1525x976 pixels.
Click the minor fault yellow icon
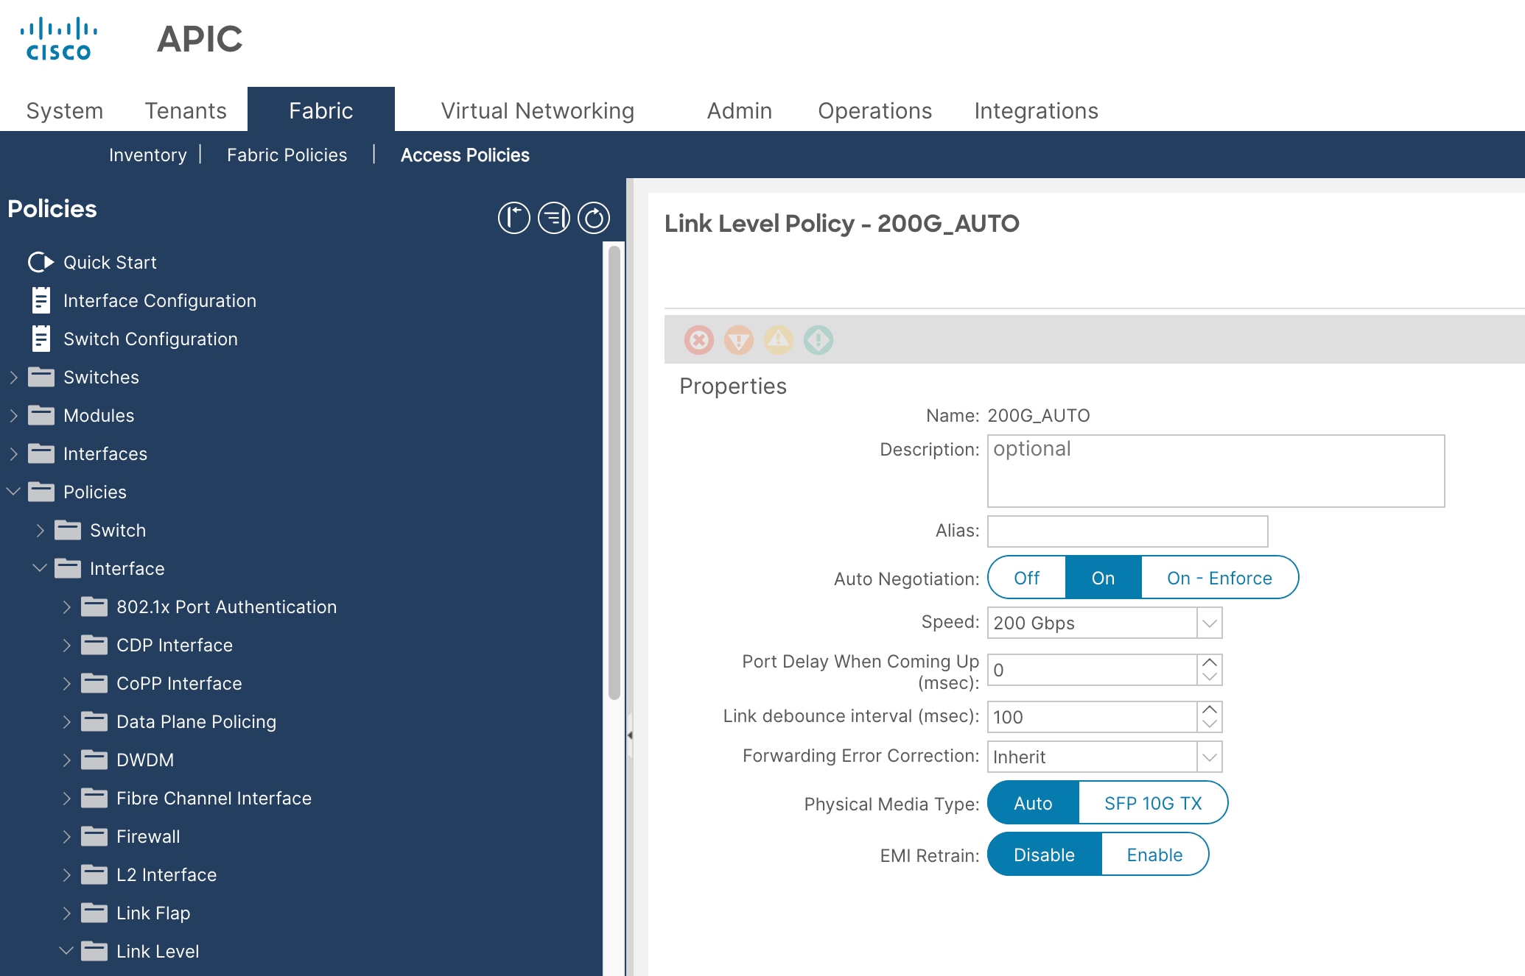778,340
